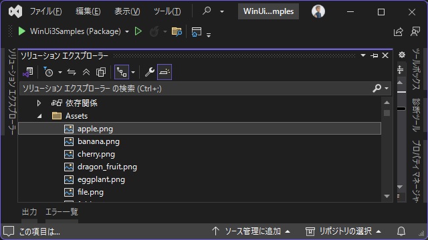Toggle the file nesting view button
This screenshot has height=240, width=428.
[122, 72]
